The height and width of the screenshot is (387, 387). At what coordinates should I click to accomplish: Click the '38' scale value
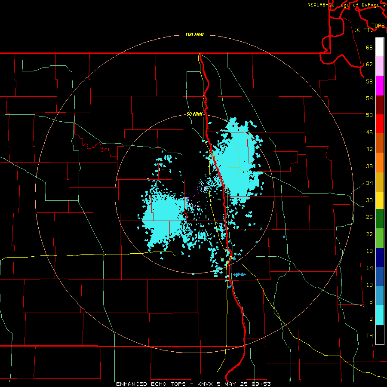click(369, 166)
